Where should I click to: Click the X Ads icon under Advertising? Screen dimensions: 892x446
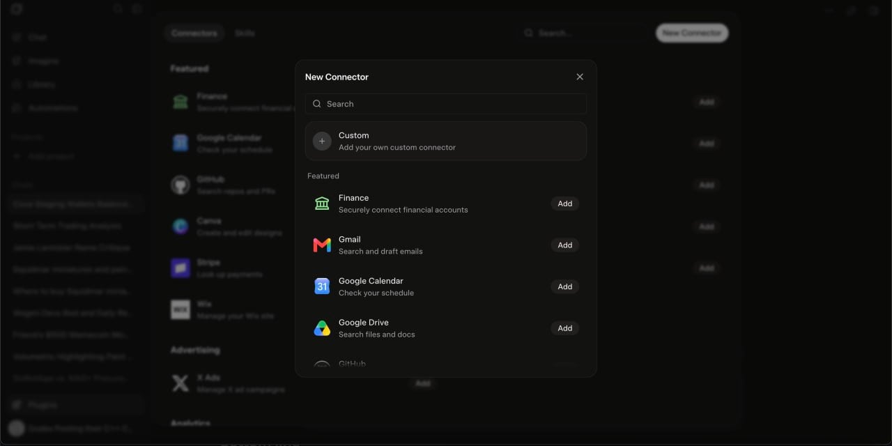point(180,383)
